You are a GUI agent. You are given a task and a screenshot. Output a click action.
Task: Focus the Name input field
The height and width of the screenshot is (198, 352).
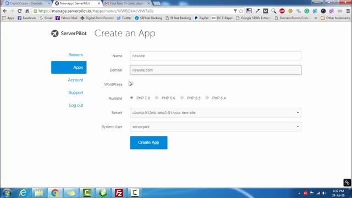coord(216,56)
